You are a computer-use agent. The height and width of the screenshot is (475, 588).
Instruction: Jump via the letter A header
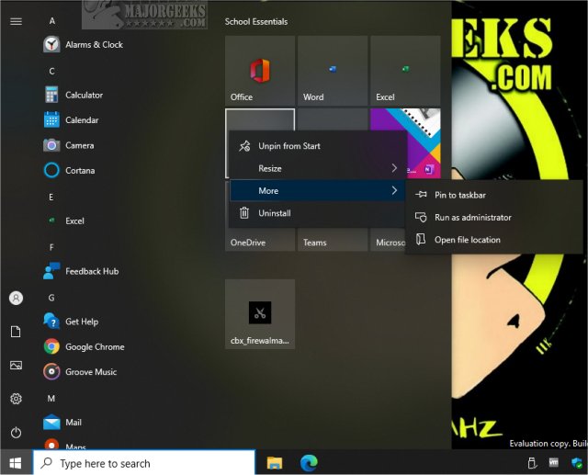pyautogui.click(x=52, y=21)
